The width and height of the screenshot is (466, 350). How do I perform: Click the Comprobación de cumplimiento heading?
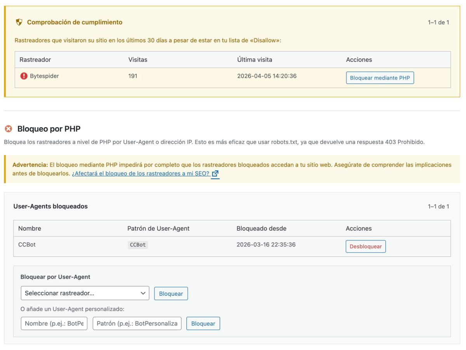point(75,22)
